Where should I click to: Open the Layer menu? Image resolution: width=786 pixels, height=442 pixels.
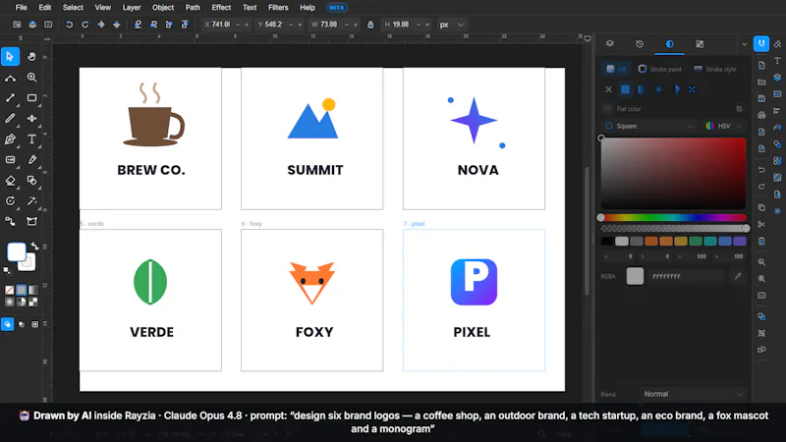pos(132,8)
